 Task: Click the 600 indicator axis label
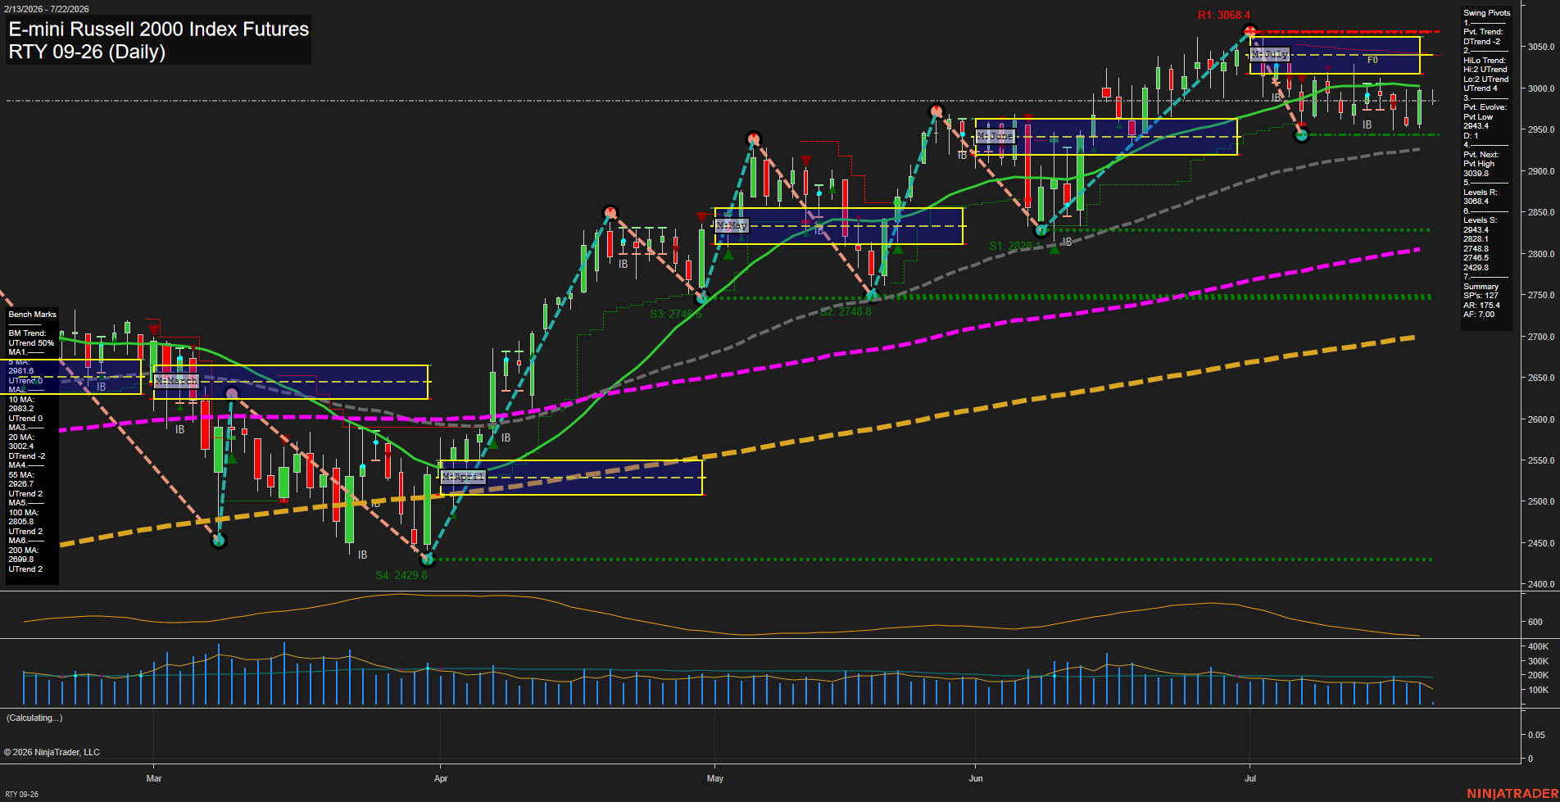click(x=1535, y=622)
